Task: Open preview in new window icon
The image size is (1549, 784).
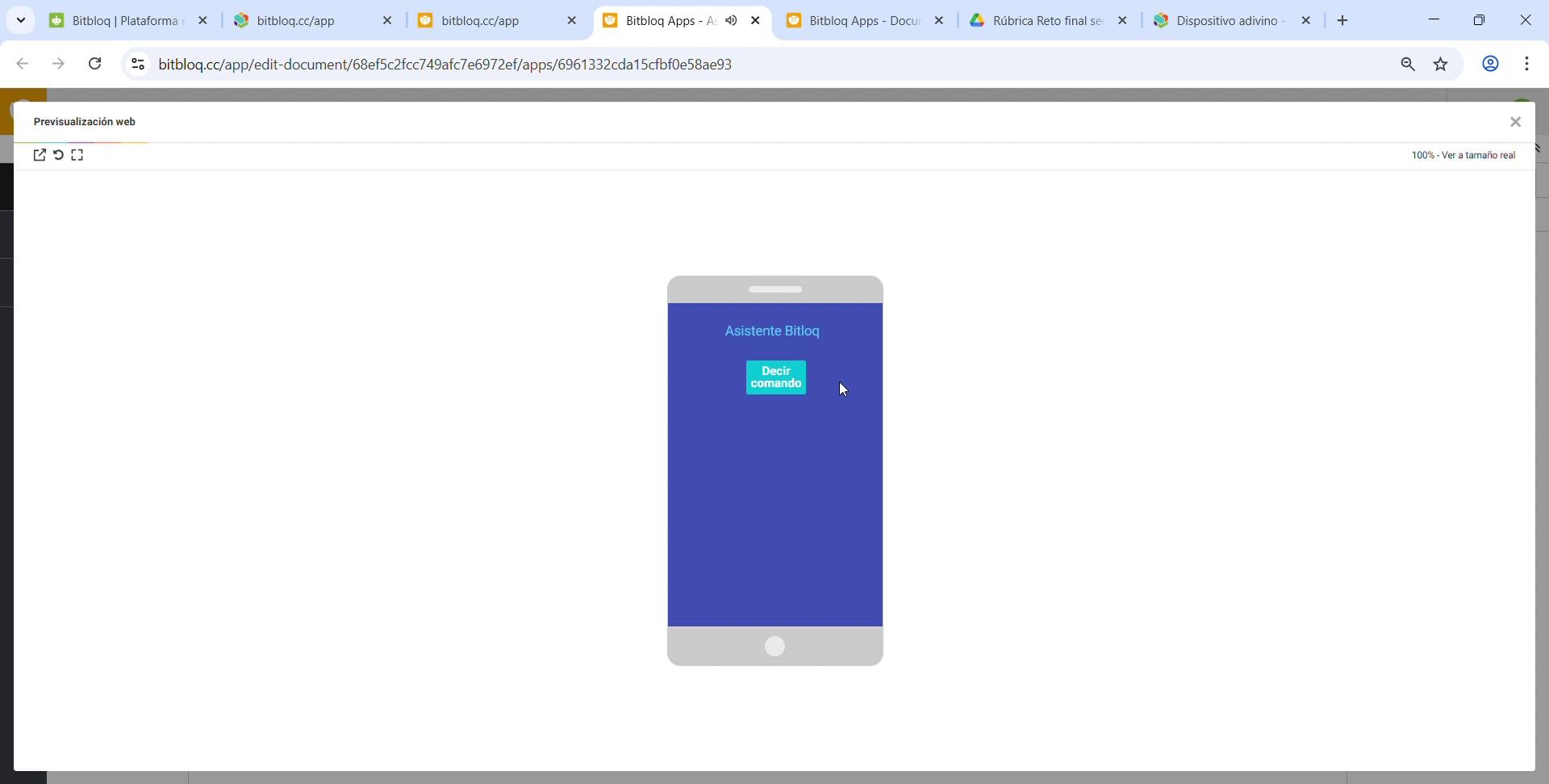Action: coord(40,155)
